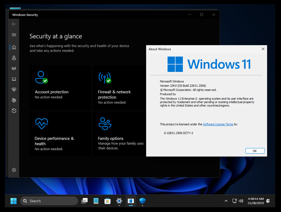
Task: Click the "Version 23H2 (OS Build 22631.2506)" line
Action: pos(183,86)
